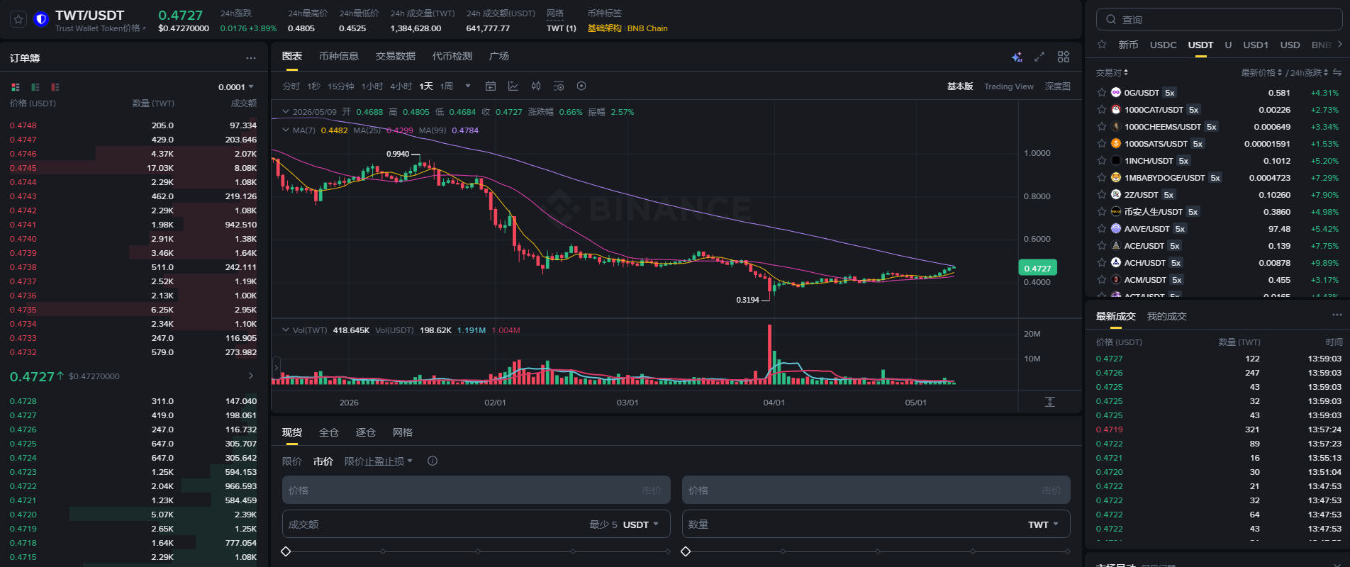The image size is (1350, 567).
Task: Open the chart AI assistant icon
Action: 1017,57
